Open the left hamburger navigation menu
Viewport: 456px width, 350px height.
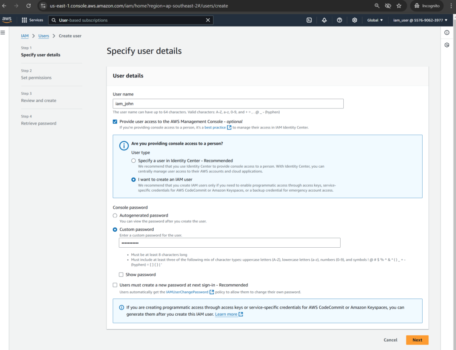3,32
